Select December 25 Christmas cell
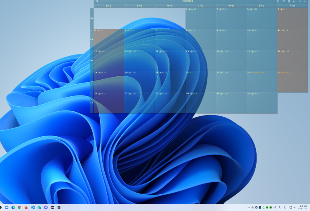 point(292,82)
